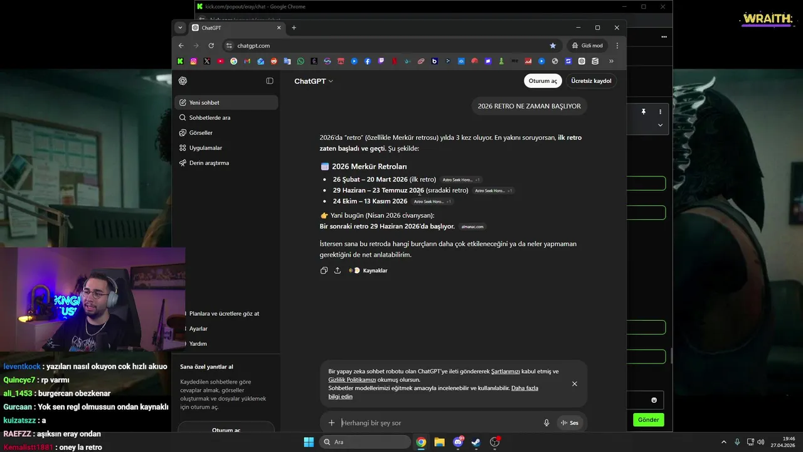The image size is (803, 452).
Task: Open Steam from the taskbar
Action: pos(476,442)
